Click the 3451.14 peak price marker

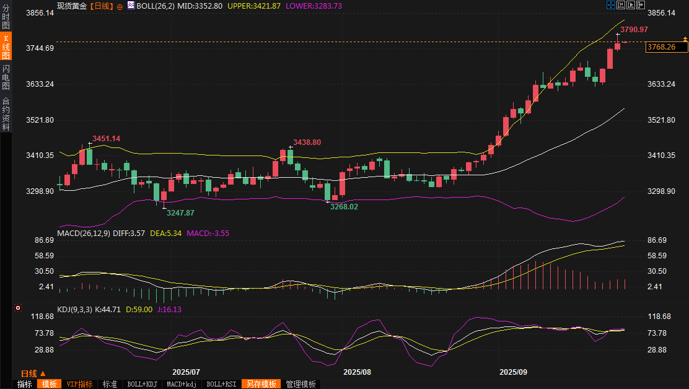[106, 139]
